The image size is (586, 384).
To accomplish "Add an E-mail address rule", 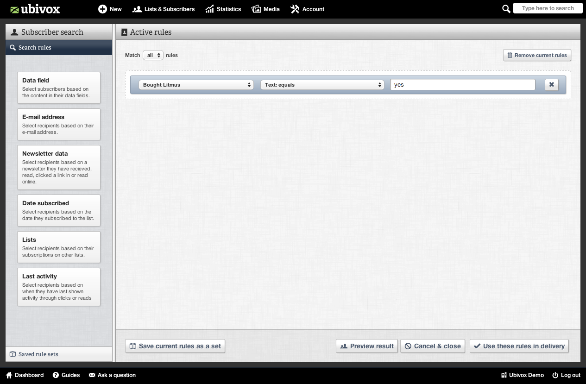I will pos(59,124).
